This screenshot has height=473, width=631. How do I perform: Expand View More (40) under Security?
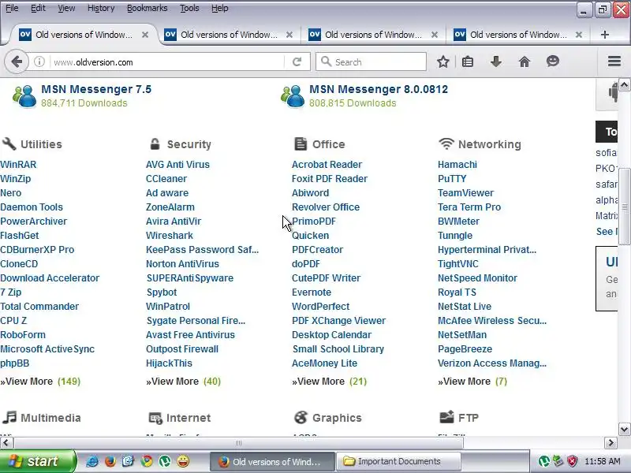point(183,382)
